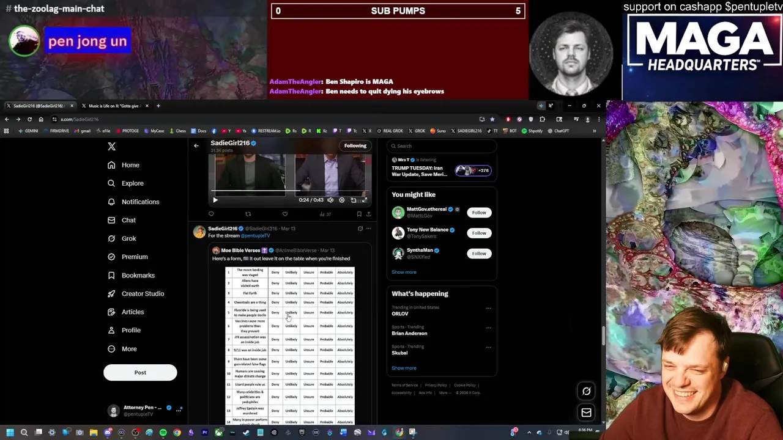Open Articles in sidebar
This screenshot has width=783, height=440.
click(x=126, y=312)
